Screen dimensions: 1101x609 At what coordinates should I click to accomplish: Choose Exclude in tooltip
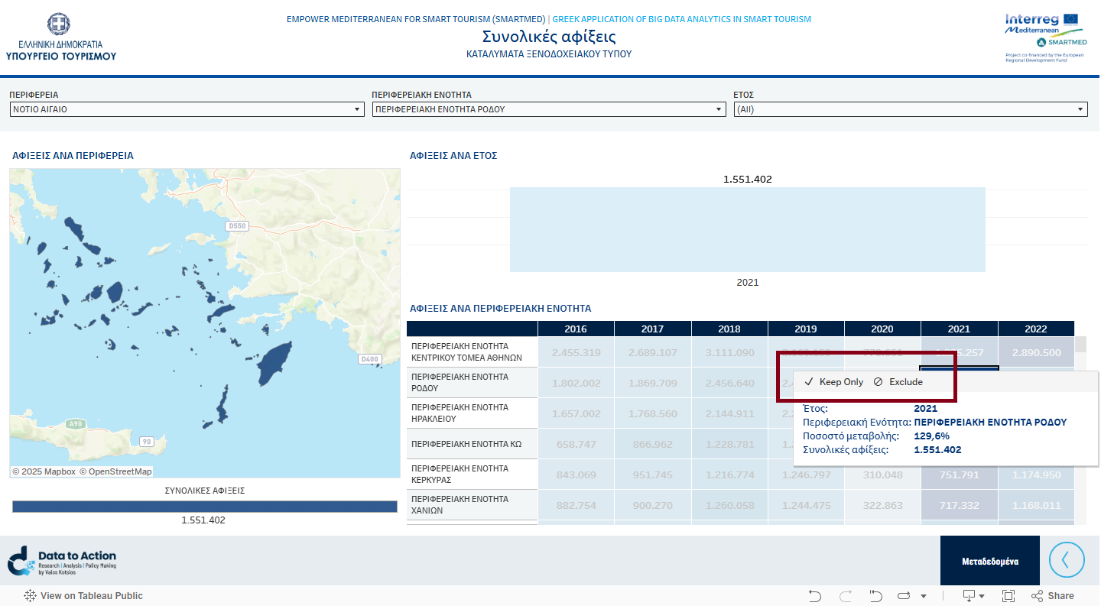(x=898, y=382)
